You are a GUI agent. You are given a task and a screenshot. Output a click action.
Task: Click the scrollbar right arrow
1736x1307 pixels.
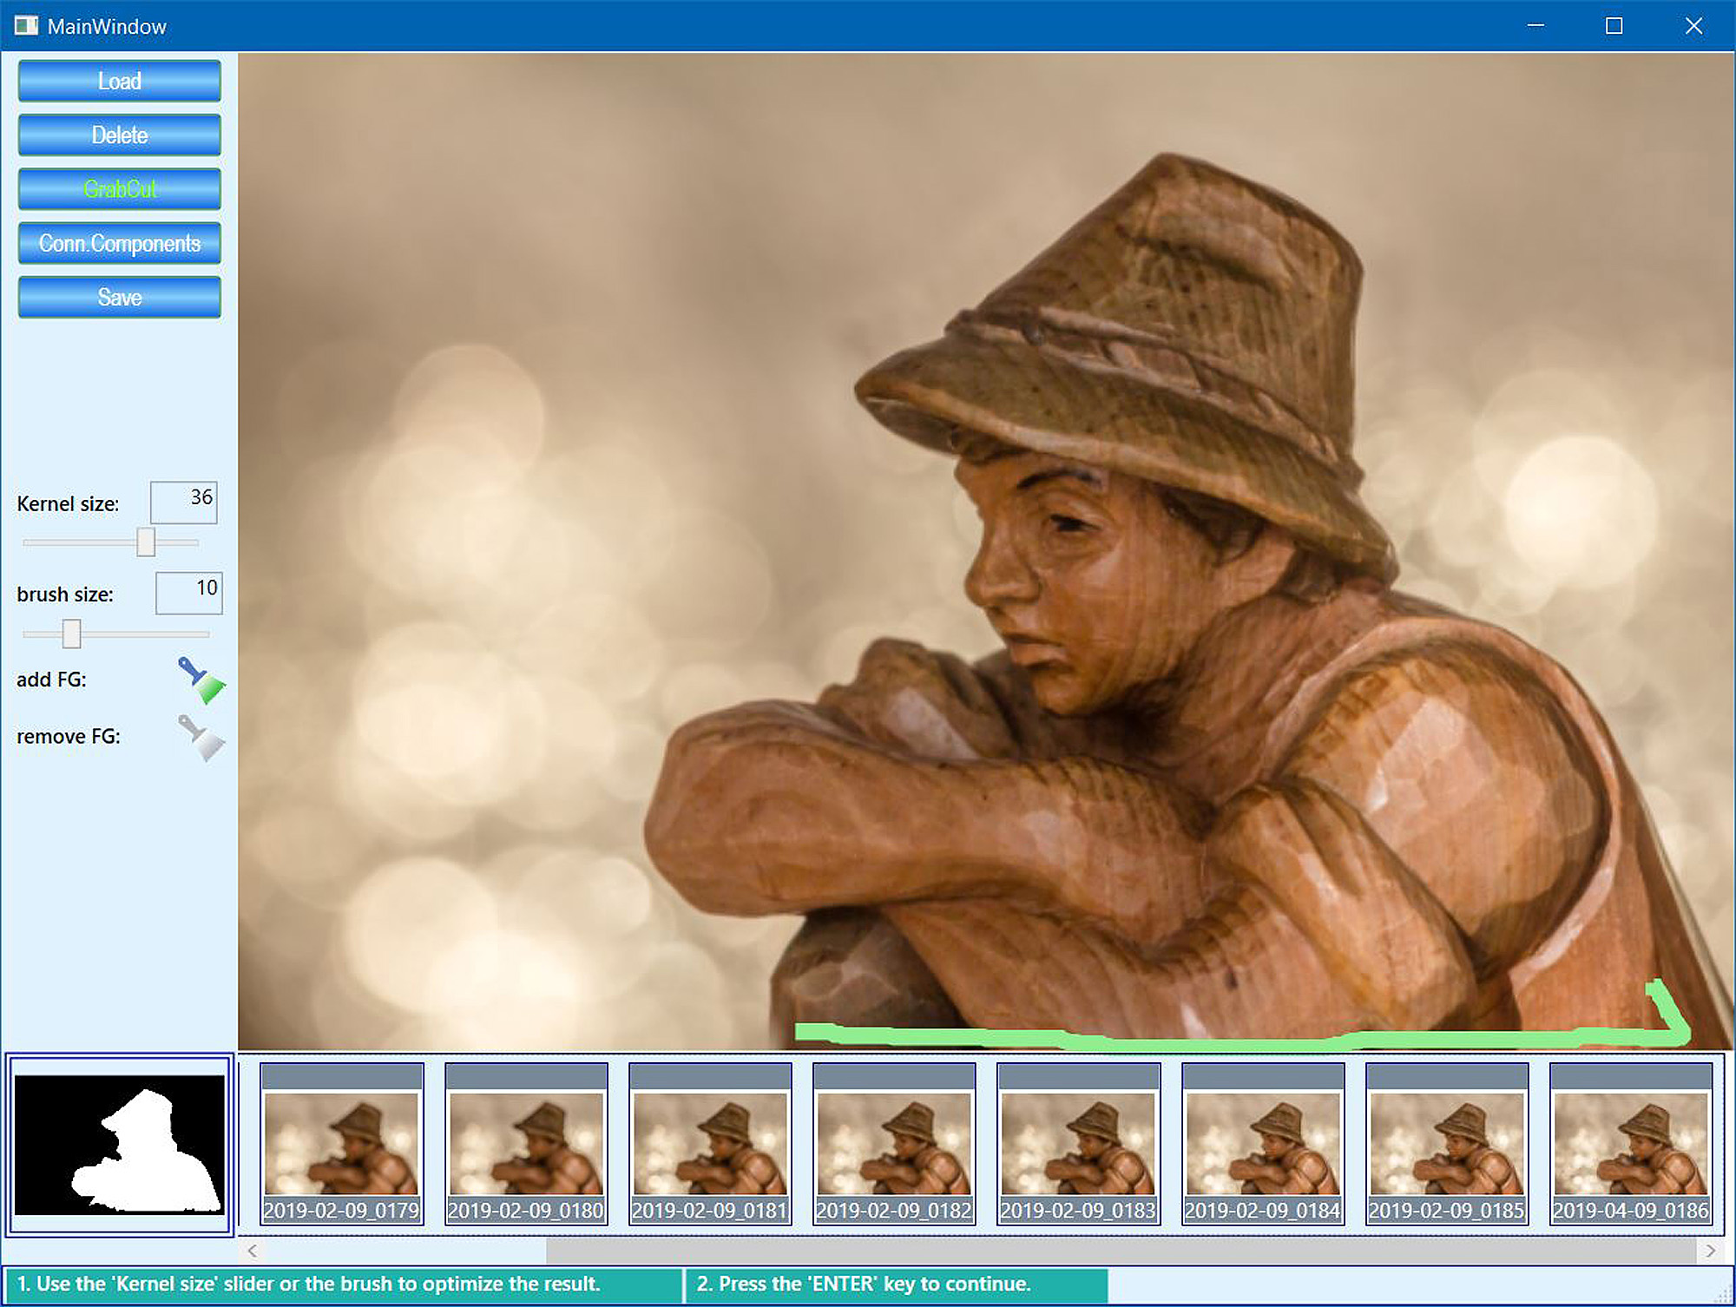[x=1709, y=1251]
